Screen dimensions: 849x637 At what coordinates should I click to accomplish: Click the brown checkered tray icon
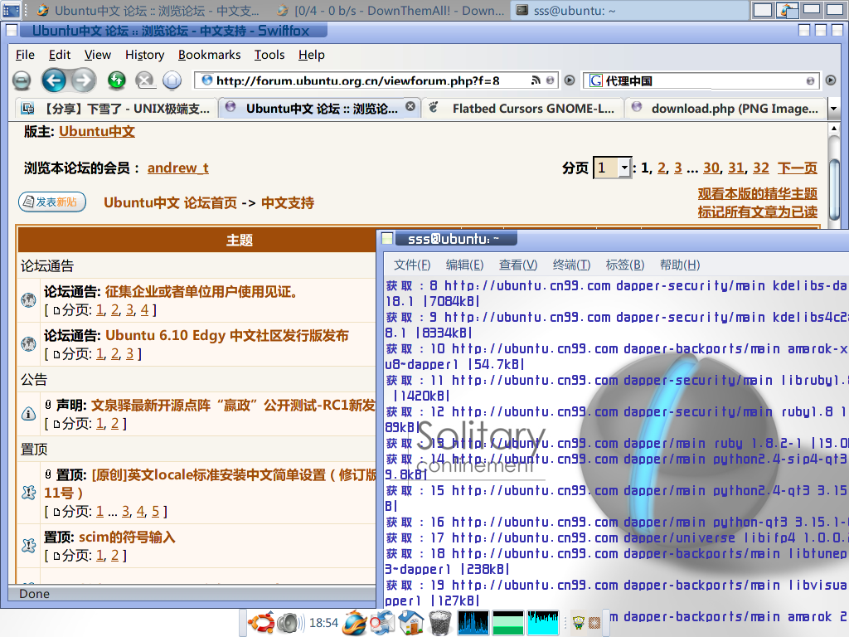pyautogui.click(x=594, y=623)
